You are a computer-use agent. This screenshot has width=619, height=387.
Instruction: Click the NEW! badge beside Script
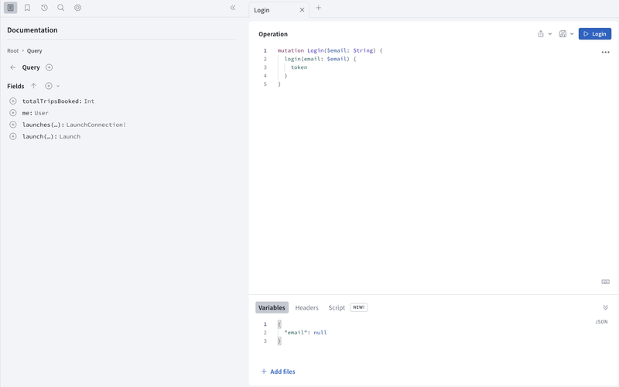coord(358,307)
